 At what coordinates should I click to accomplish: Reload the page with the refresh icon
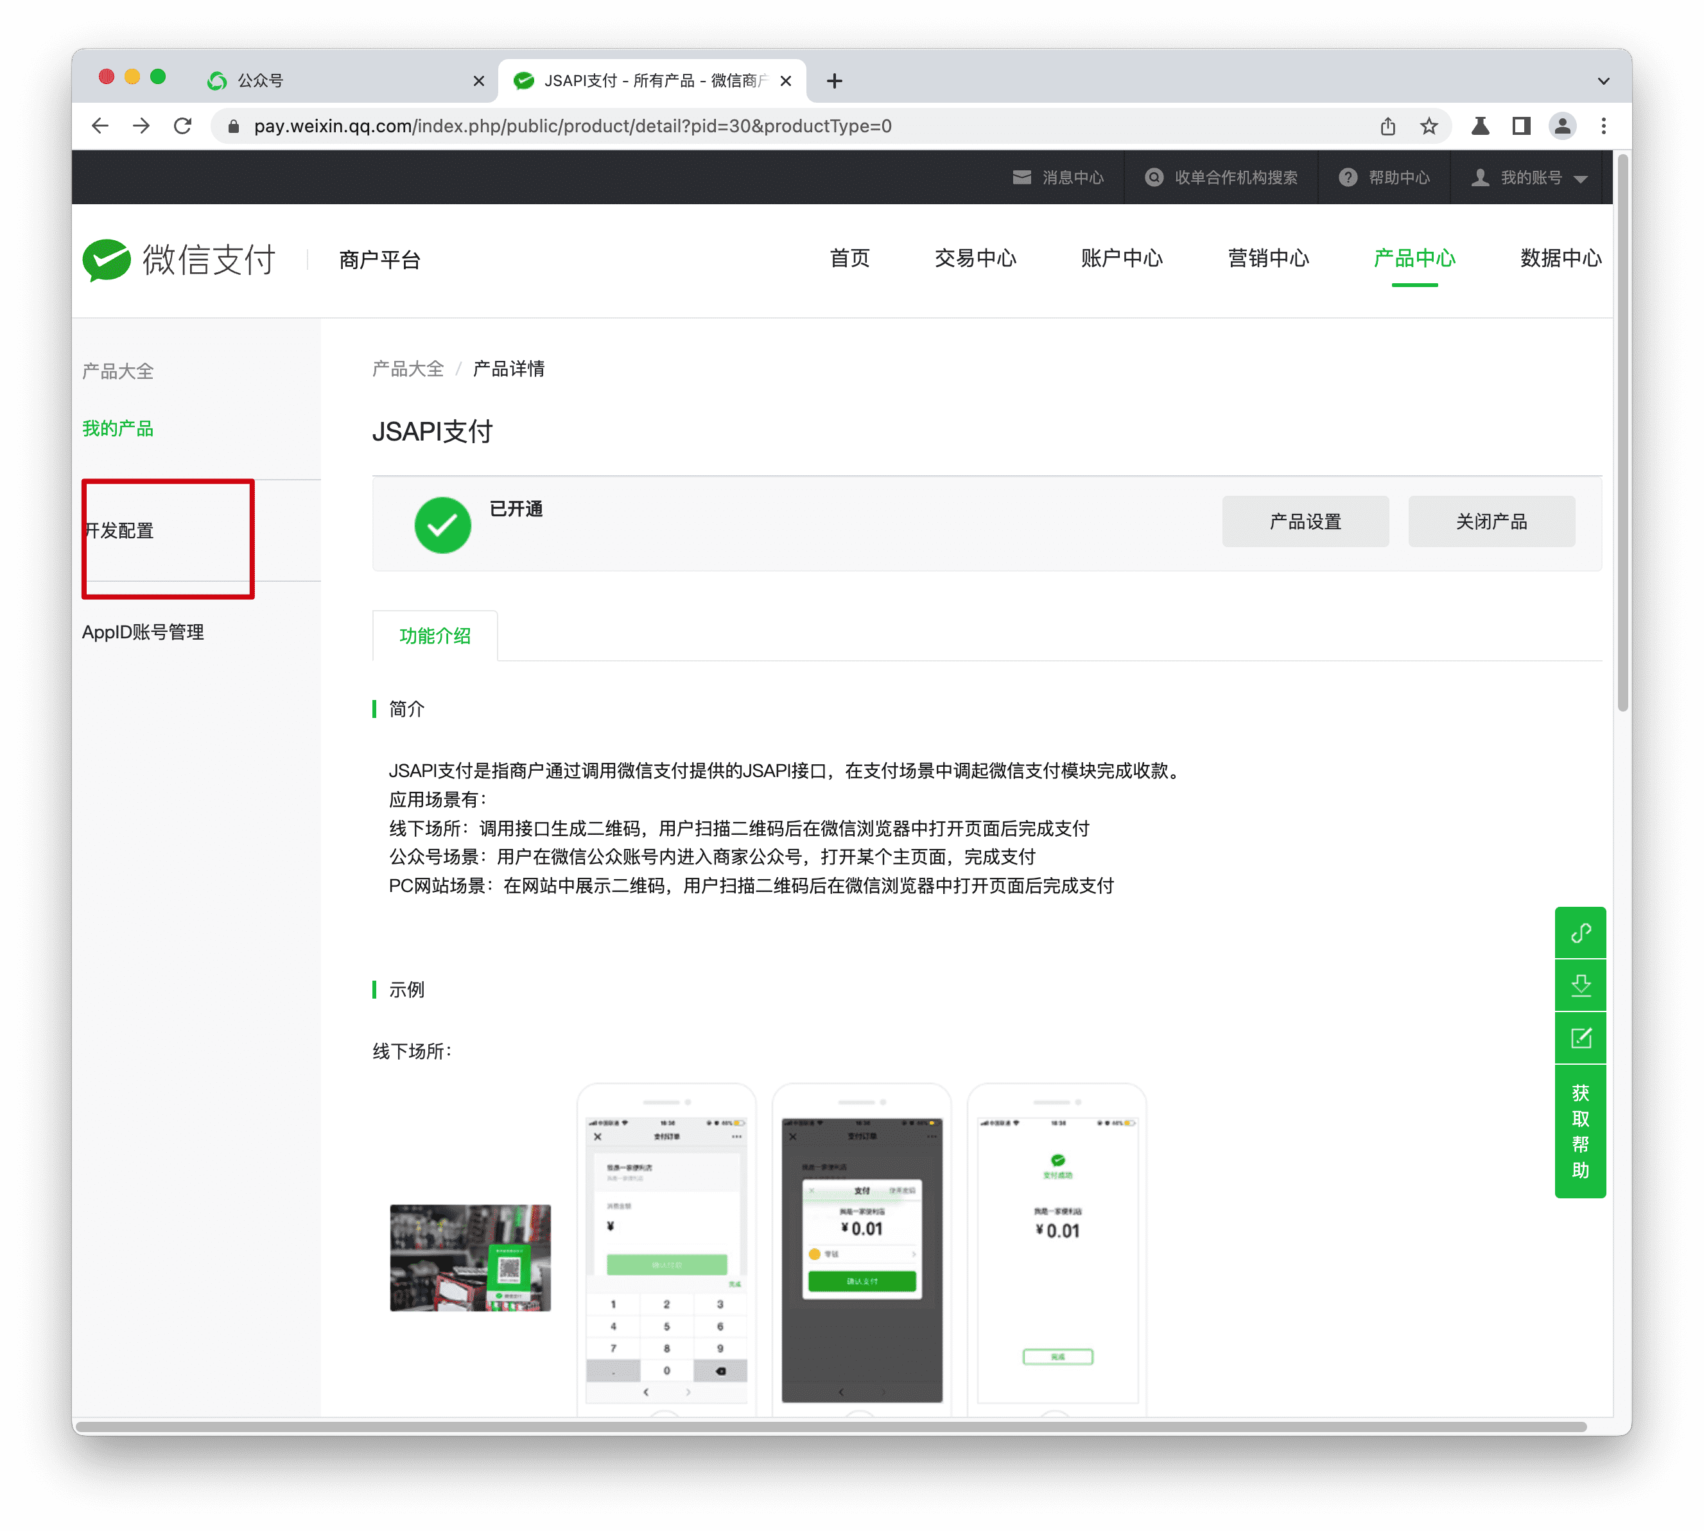pos(184,126)
